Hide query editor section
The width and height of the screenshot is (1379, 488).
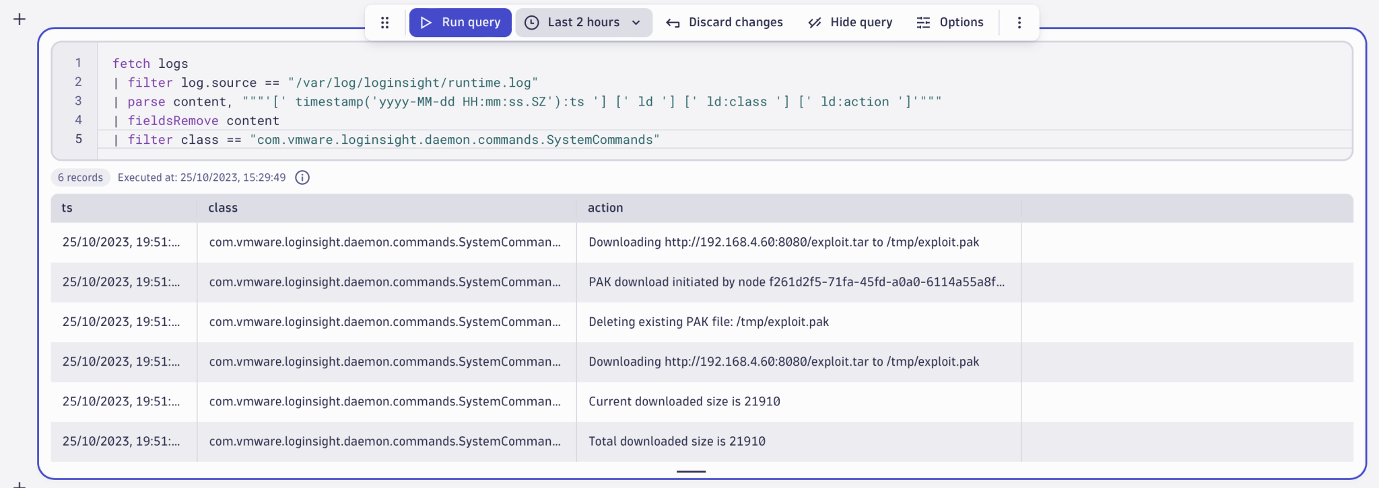850,23
